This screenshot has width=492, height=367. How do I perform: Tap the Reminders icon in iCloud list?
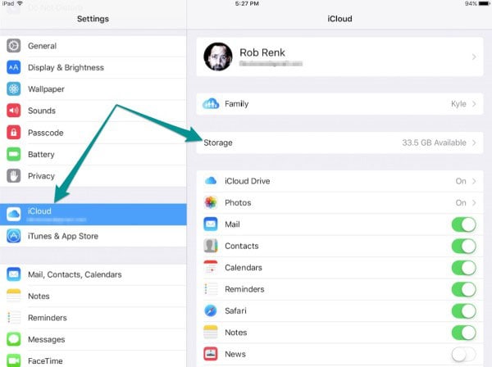tap(211, 289)
